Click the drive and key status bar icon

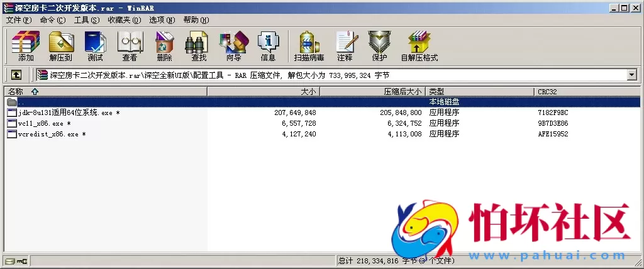pos(16,261)
